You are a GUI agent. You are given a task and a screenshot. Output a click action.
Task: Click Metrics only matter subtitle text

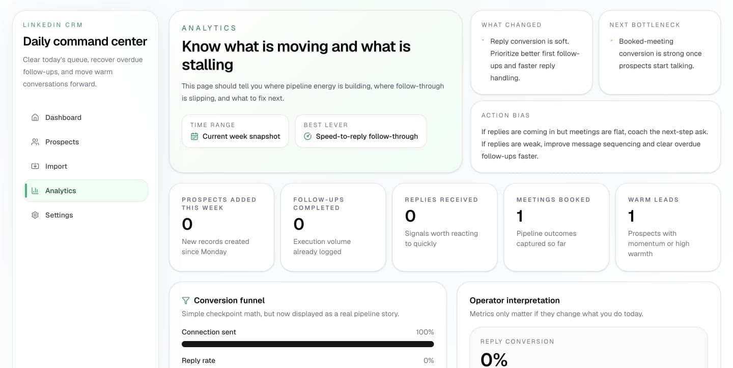point(556,314)
